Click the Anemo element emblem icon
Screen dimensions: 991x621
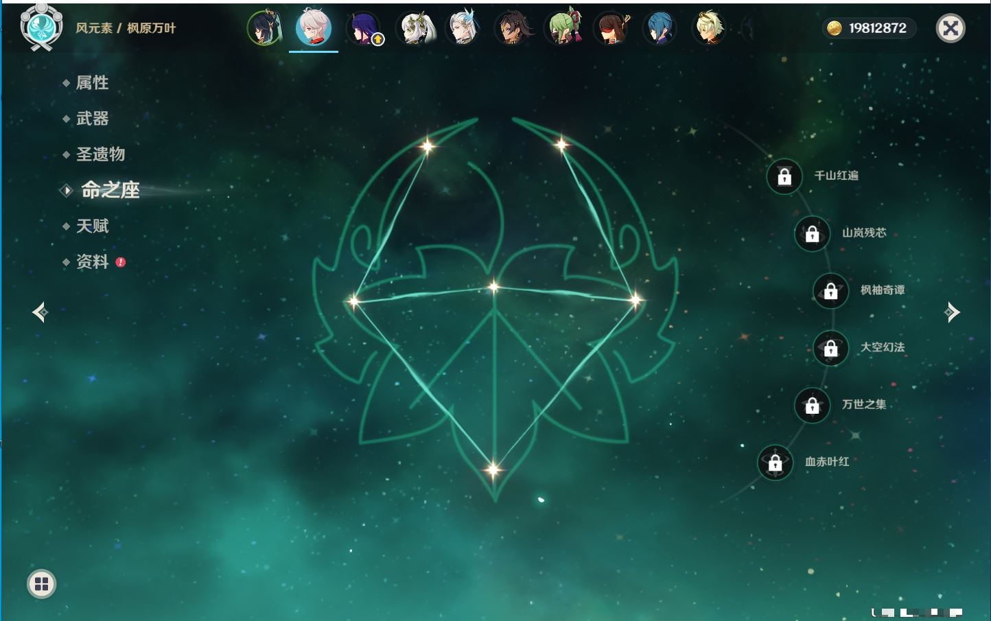[x=41, y=27]
